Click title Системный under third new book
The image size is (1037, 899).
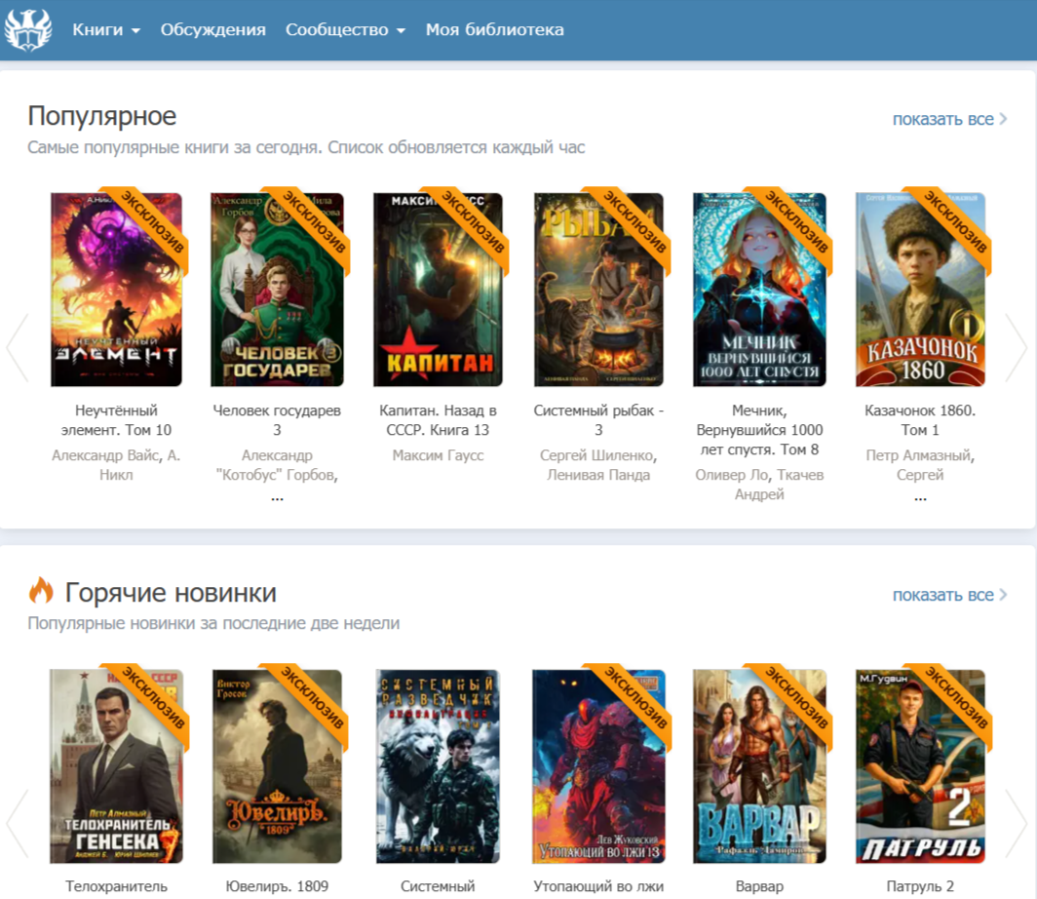438,886
